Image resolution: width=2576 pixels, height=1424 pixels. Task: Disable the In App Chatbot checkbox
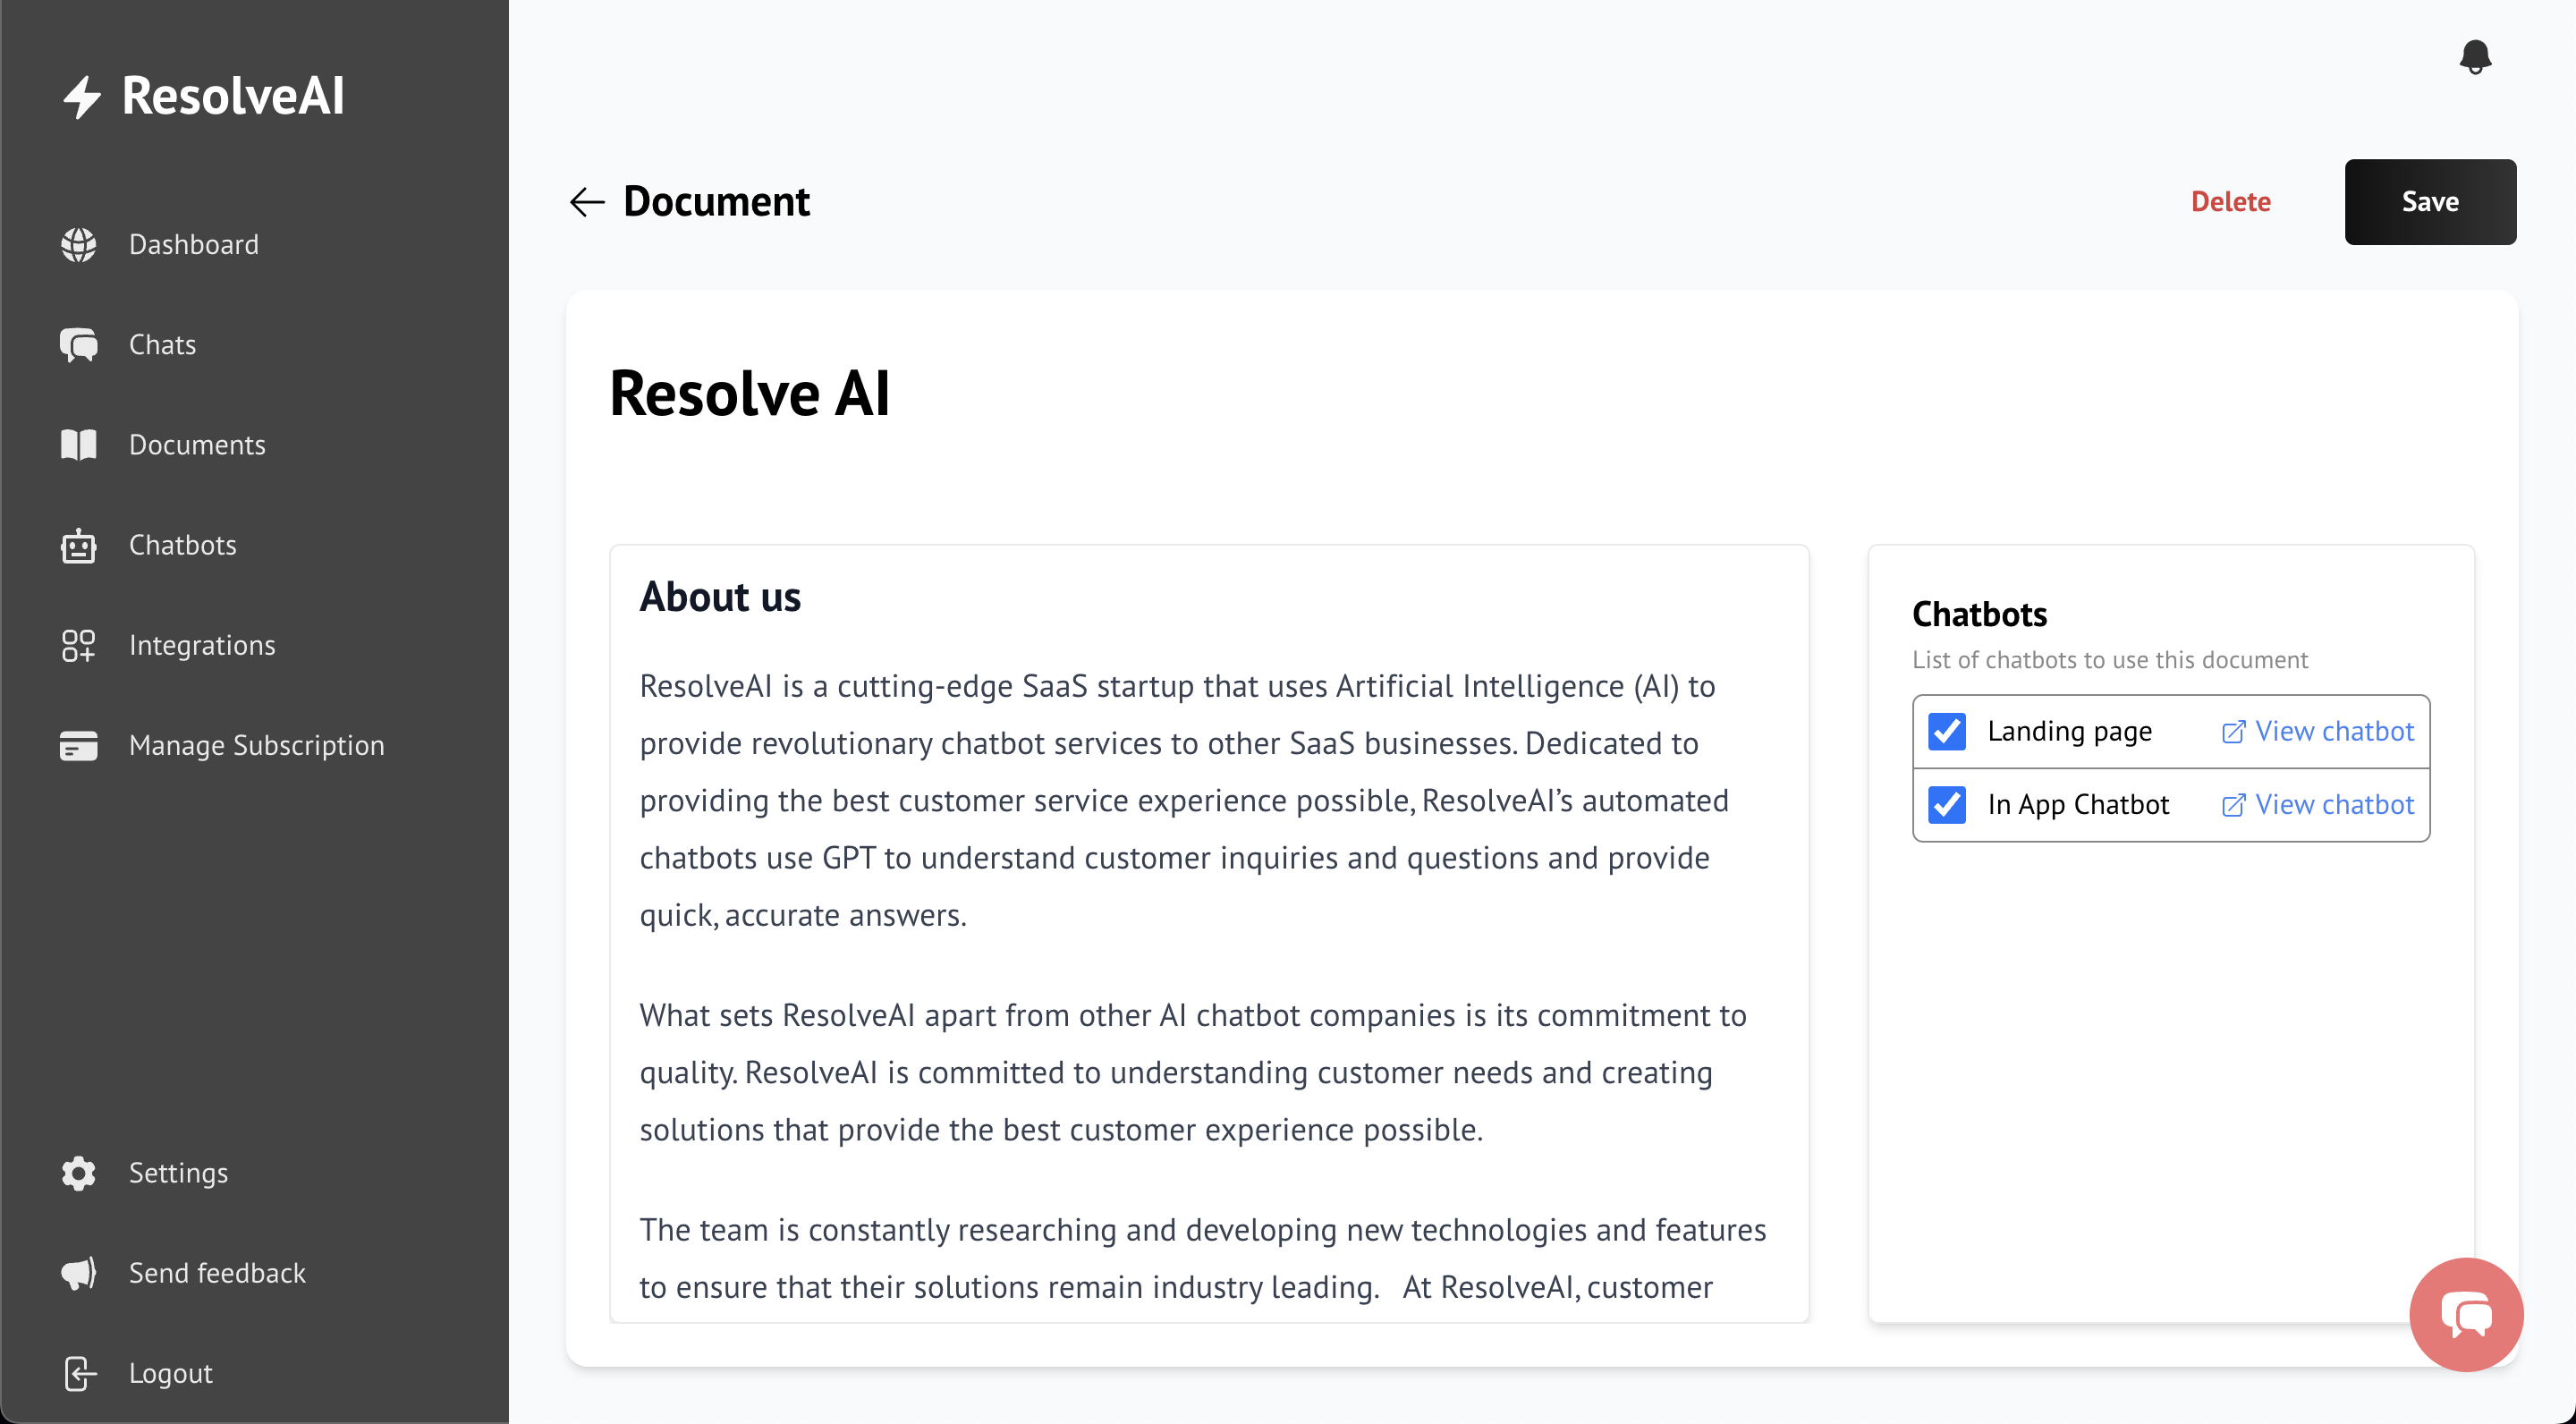click(x=1946, y=804)
